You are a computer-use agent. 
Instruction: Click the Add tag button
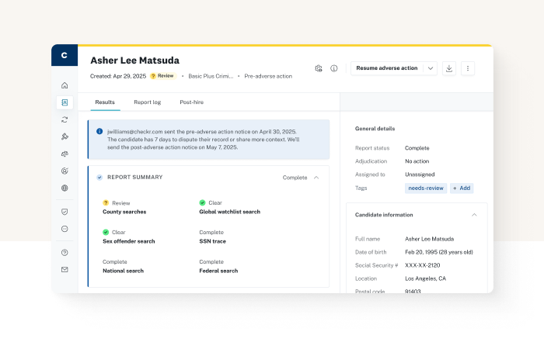click(462, 188)
